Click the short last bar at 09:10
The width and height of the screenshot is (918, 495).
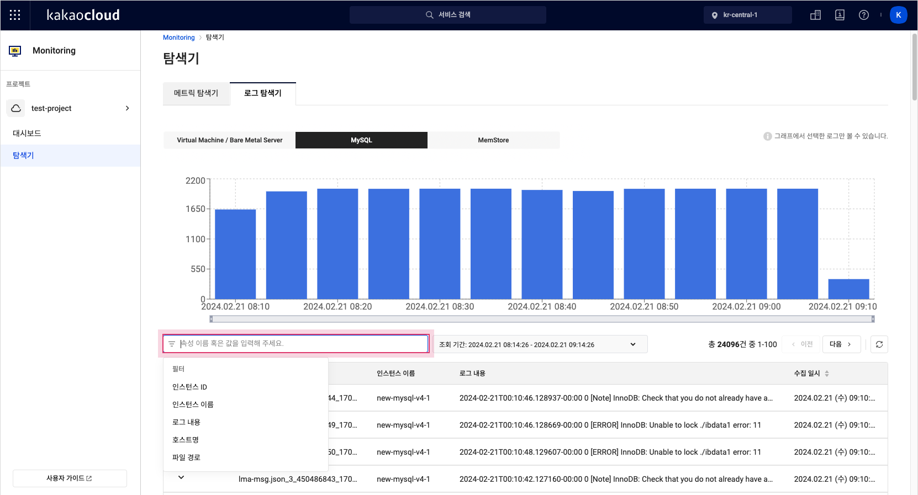[848, 289]
